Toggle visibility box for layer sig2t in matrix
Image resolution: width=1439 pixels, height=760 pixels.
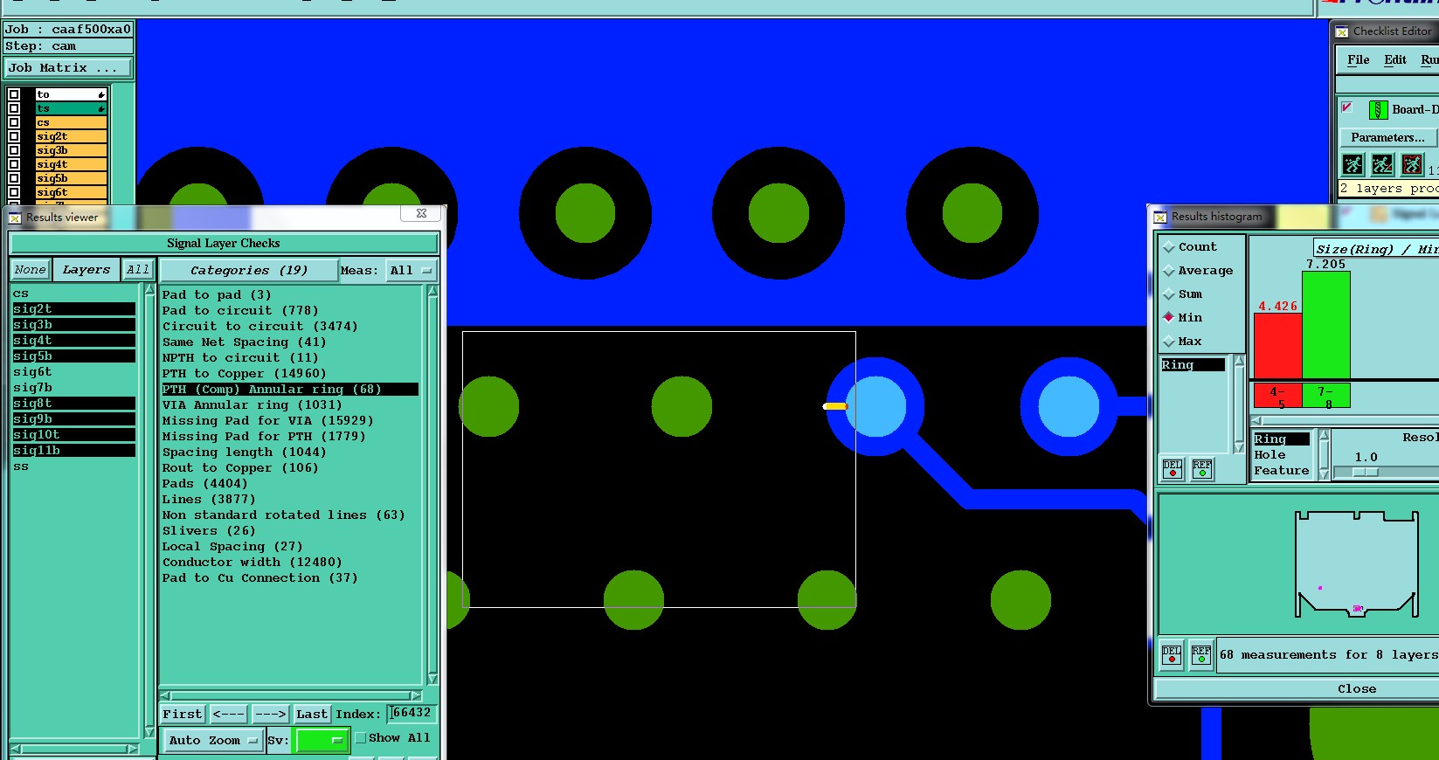[x=14, y=136]
